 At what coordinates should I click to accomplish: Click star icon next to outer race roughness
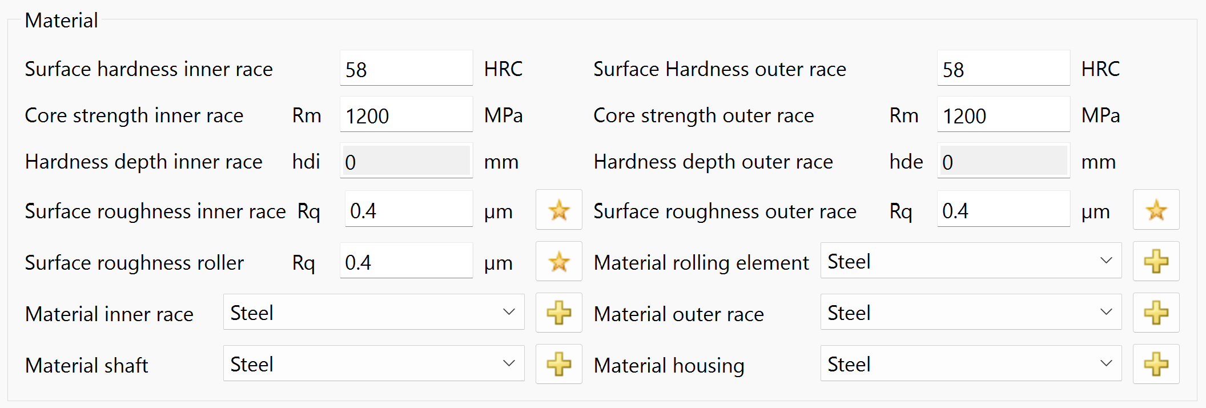tap(1156, 210)
